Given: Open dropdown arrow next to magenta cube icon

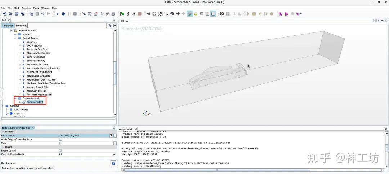Looking at the screenshot, I should pos(301,14).
